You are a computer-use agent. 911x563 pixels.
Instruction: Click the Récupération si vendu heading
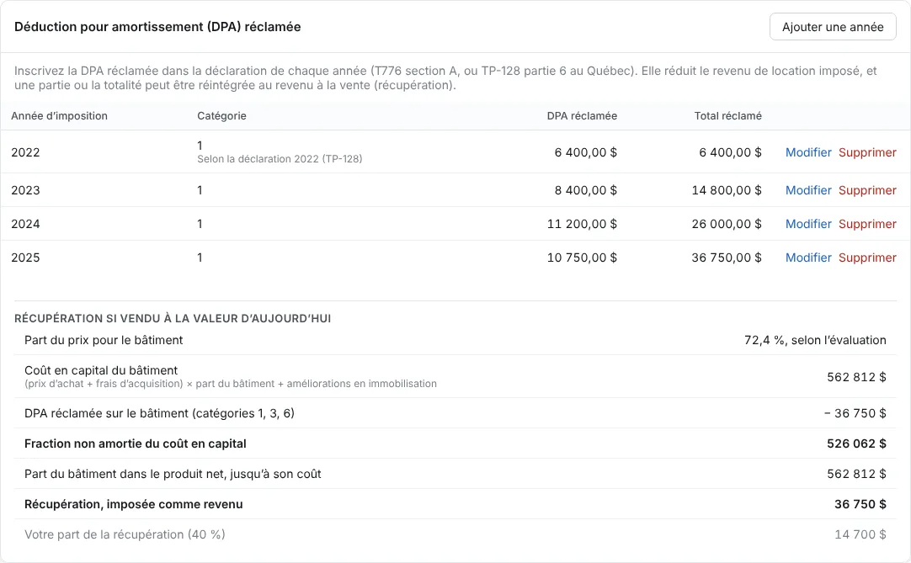click(x=173, y=318)
